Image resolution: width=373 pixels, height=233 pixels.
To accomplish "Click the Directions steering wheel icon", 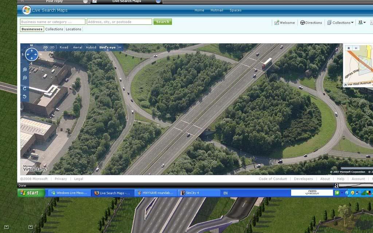I will (x=302, y=23).
